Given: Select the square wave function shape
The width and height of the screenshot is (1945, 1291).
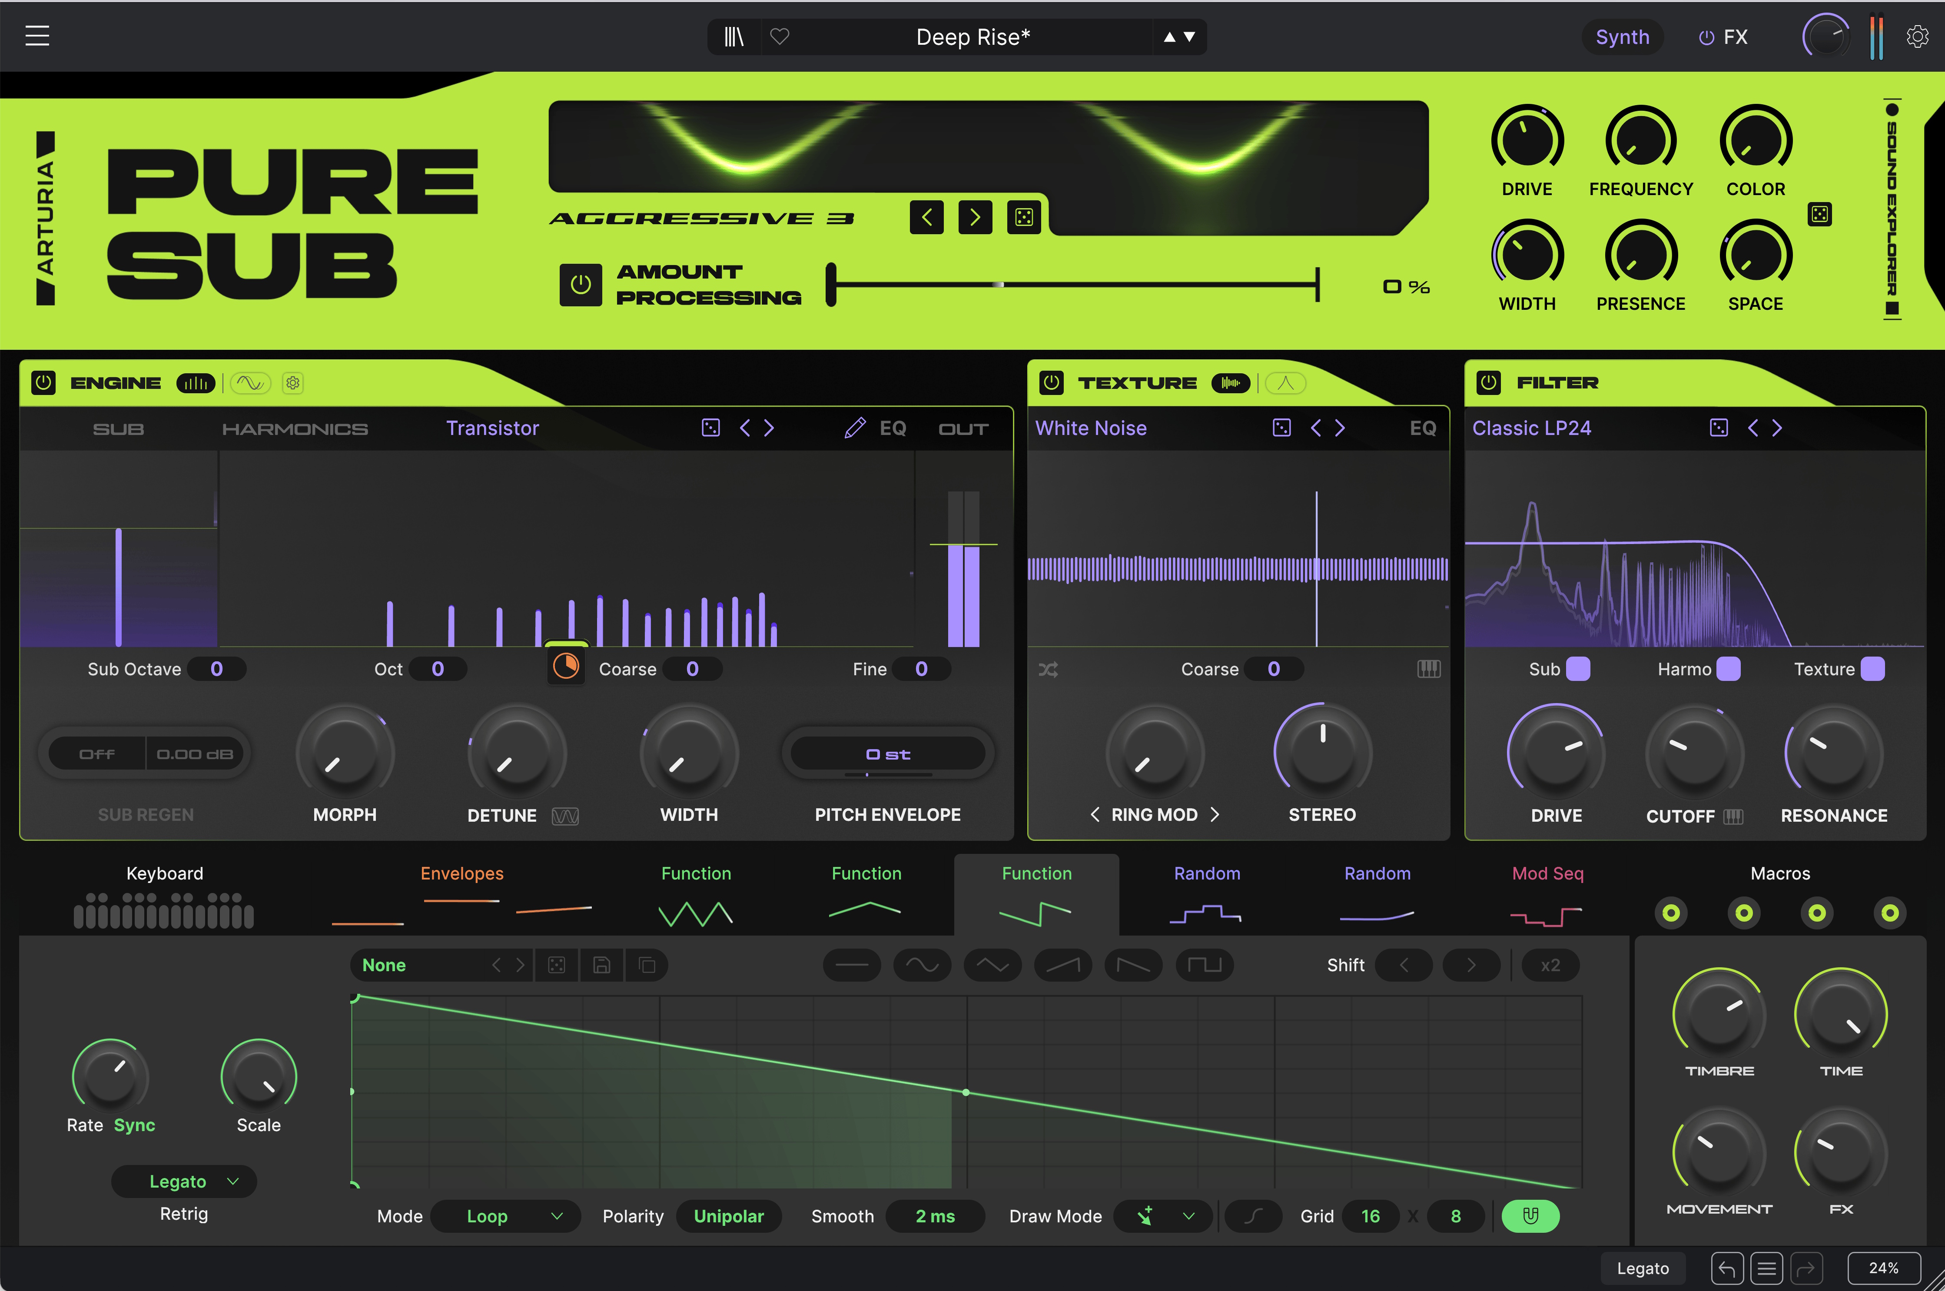Looking at the screenshot, I should (x=1204, y=965).
